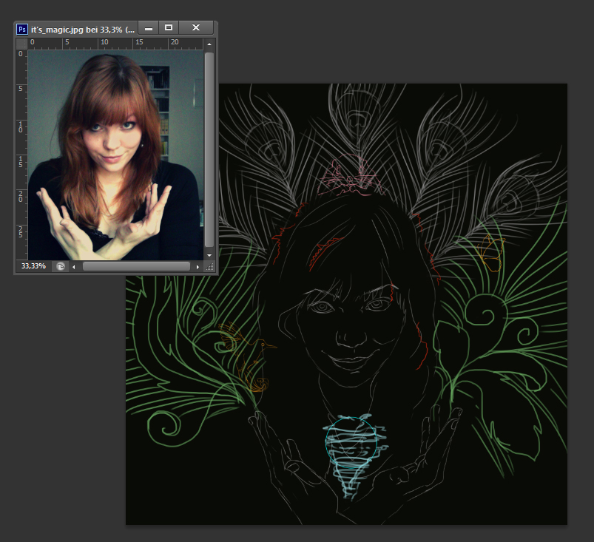
Task: Click the scroll left arrow in the status bar
Action: coord(74,266)
